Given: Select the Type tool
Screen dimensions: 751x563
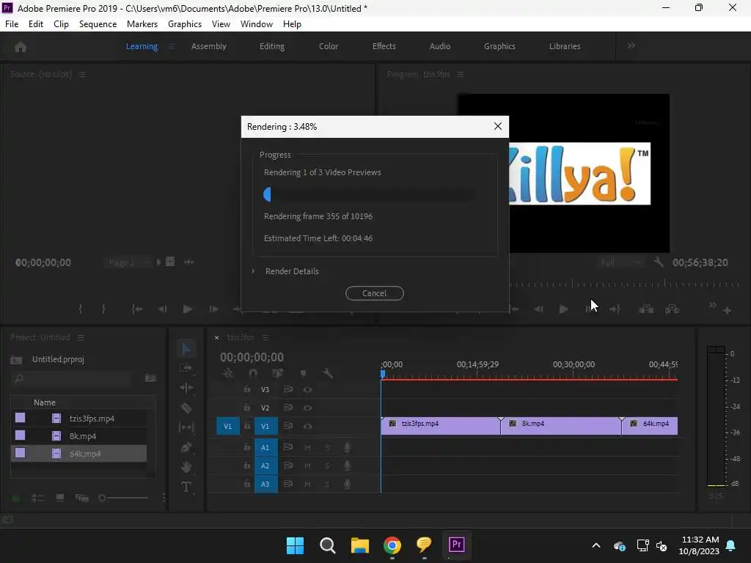Looking at the screenshot, I should coord(186,487).
